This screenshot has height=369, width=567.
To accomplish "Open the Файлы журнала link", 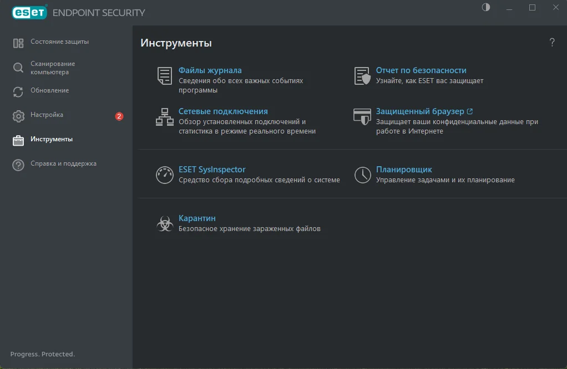I will [x=210, y=70].
